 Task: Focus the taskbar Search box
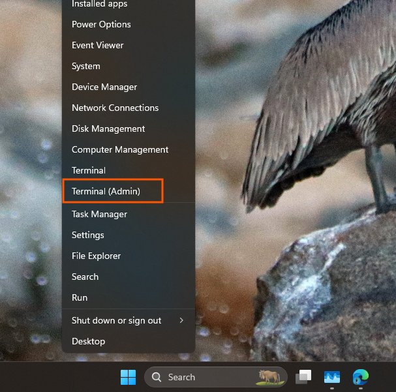click(x=216, y=378)
